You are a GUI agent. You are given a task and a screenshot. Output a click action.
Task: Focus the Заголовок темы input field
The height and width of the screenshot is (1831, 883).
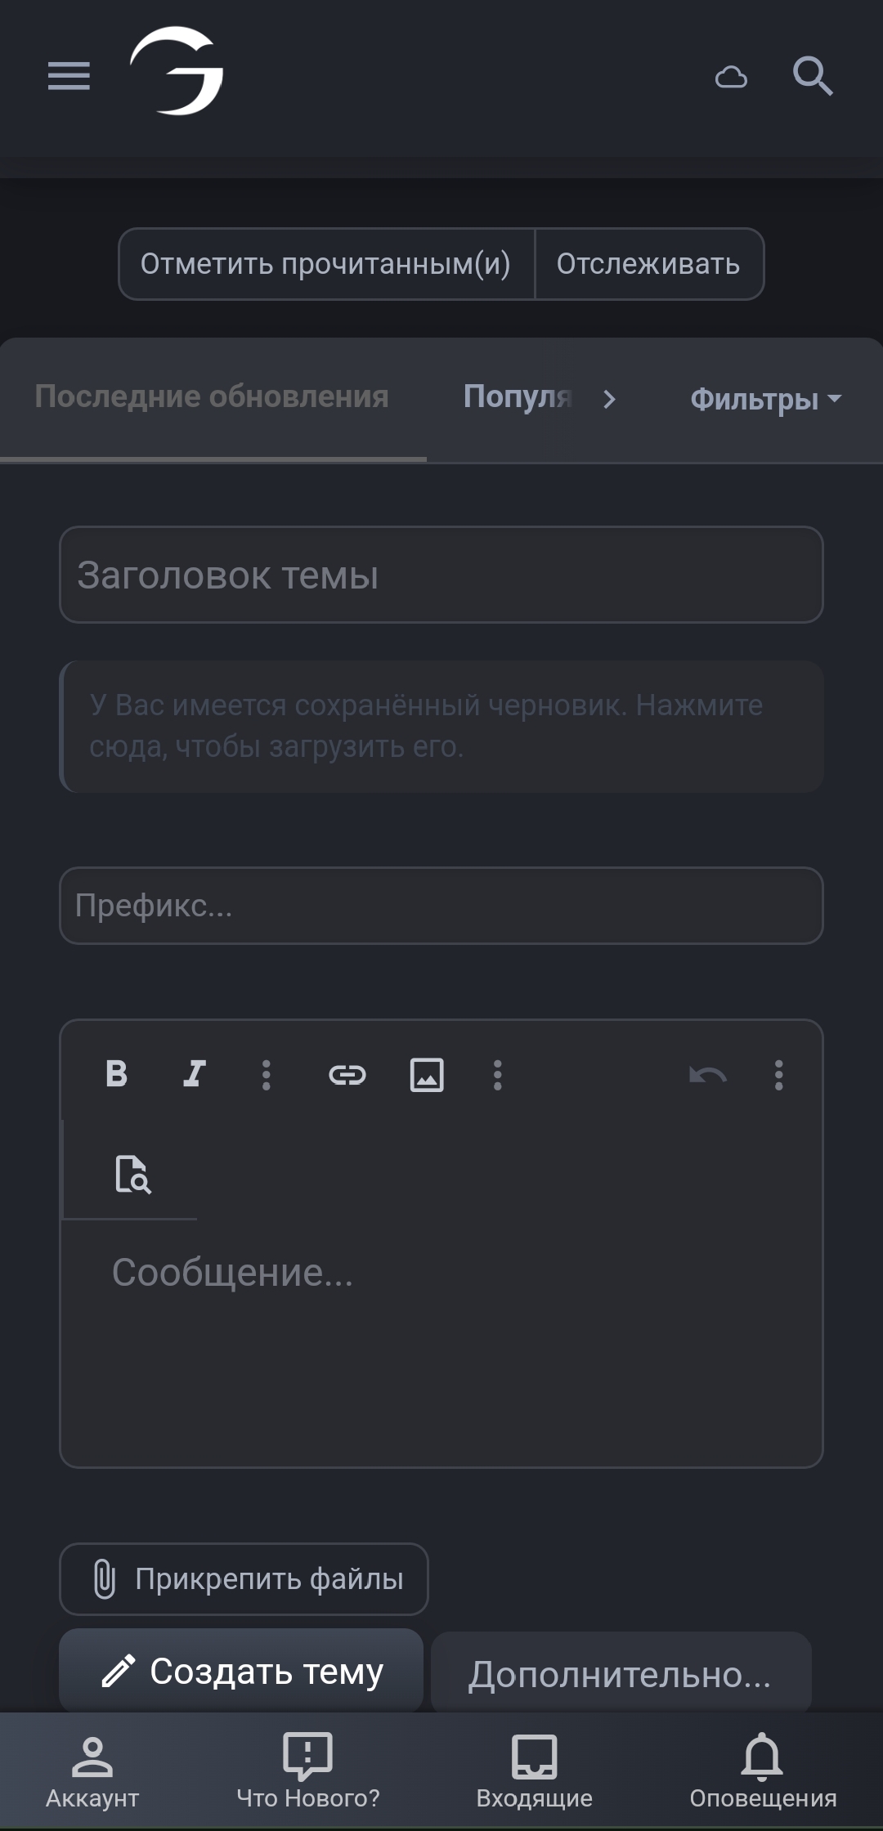441,575
